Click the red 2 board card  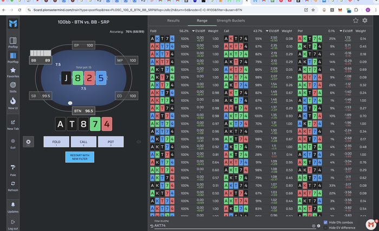click(89, 78)
